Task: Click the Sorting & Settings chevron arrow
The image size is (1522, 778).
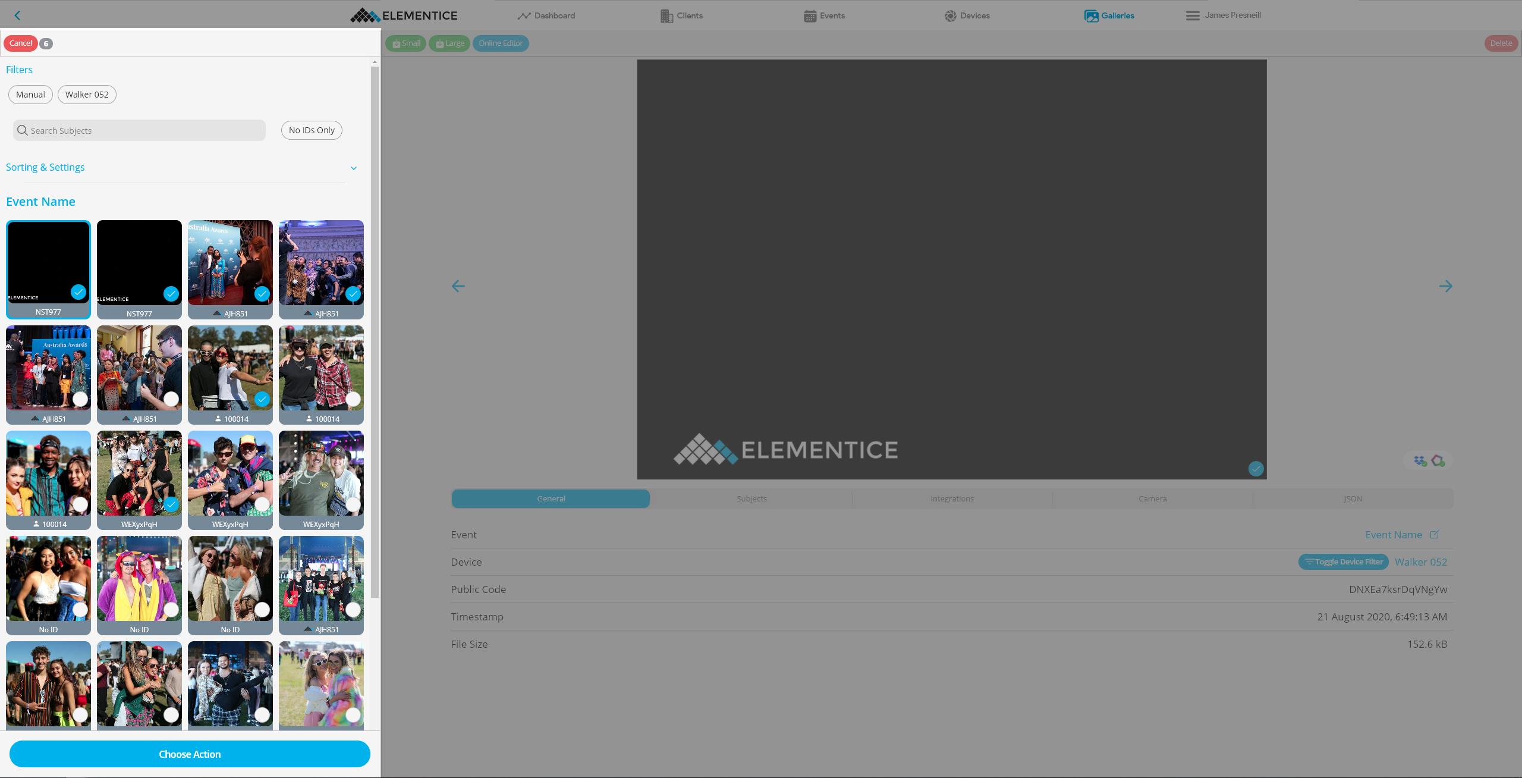Action: point(354,168)
